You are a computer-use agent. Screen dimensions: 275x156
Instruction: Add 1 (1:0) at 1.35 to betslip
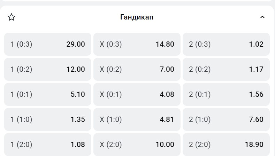point(48,119)
